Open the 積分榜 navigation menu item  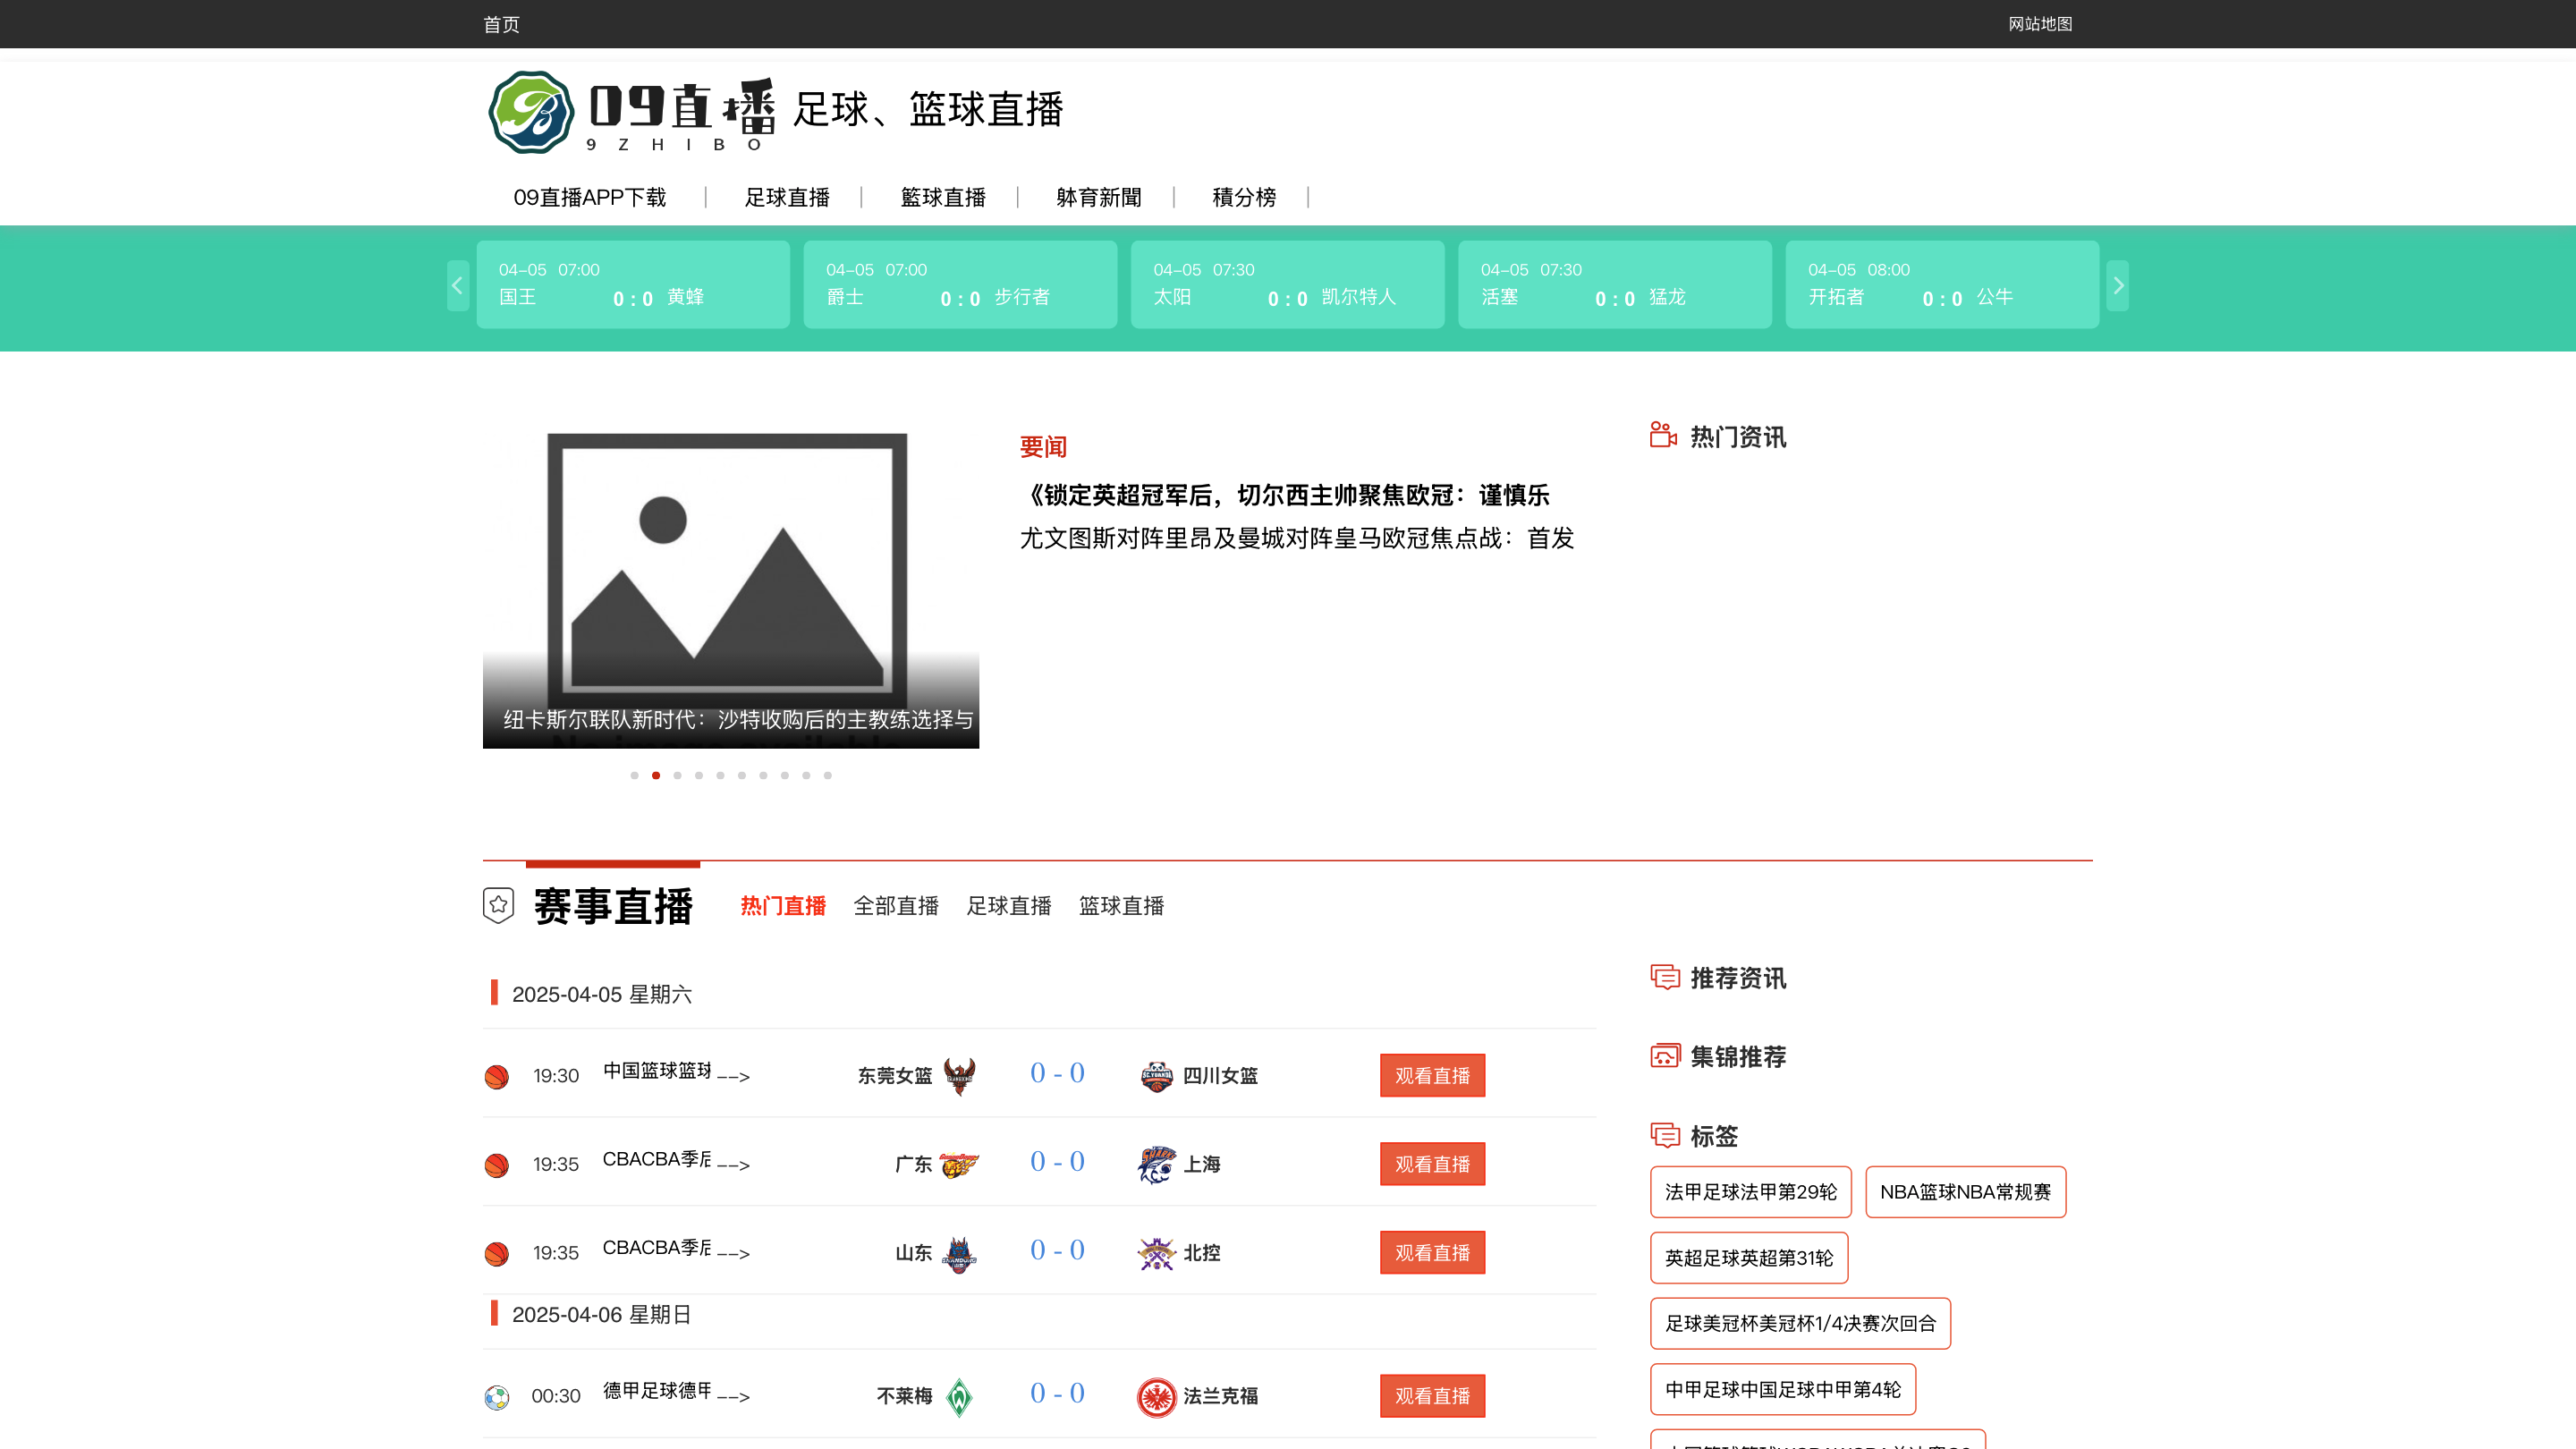point(1243,197)
